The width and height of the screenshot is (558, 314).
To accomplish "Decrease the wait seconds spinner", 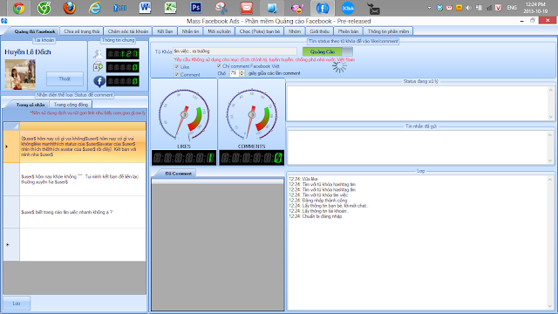I will 242,75.
